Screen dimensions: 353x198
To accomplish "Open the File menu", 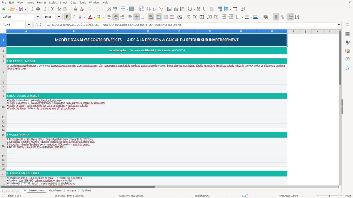I will [x=4, y=2].
